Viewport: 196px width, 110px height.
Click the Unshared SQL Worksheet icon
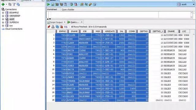[82, 4]
